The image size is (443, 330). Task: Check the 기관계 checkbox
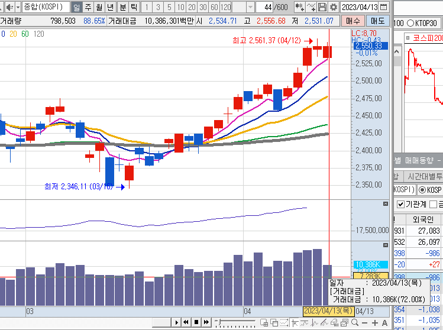coord(400,204)
